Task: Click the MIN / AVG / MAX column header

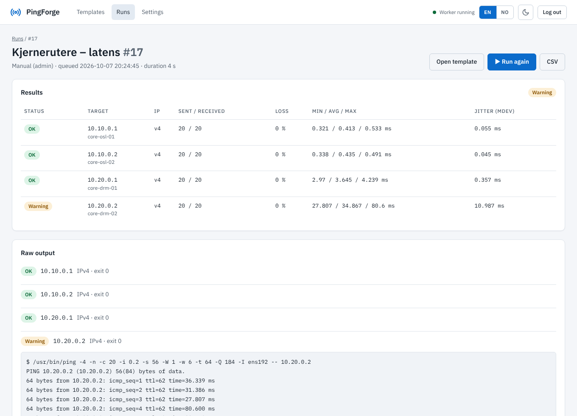Action: 334,111
